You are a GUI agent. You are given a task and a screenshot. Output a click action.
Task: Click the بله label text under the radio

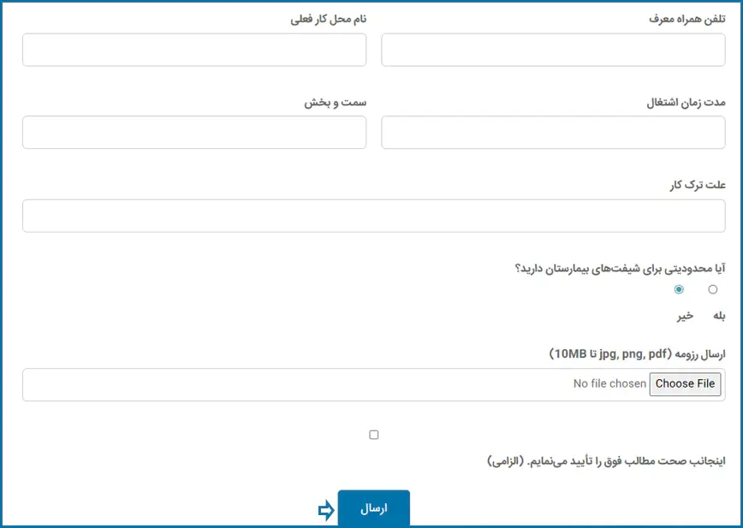(x=719, y=316)
